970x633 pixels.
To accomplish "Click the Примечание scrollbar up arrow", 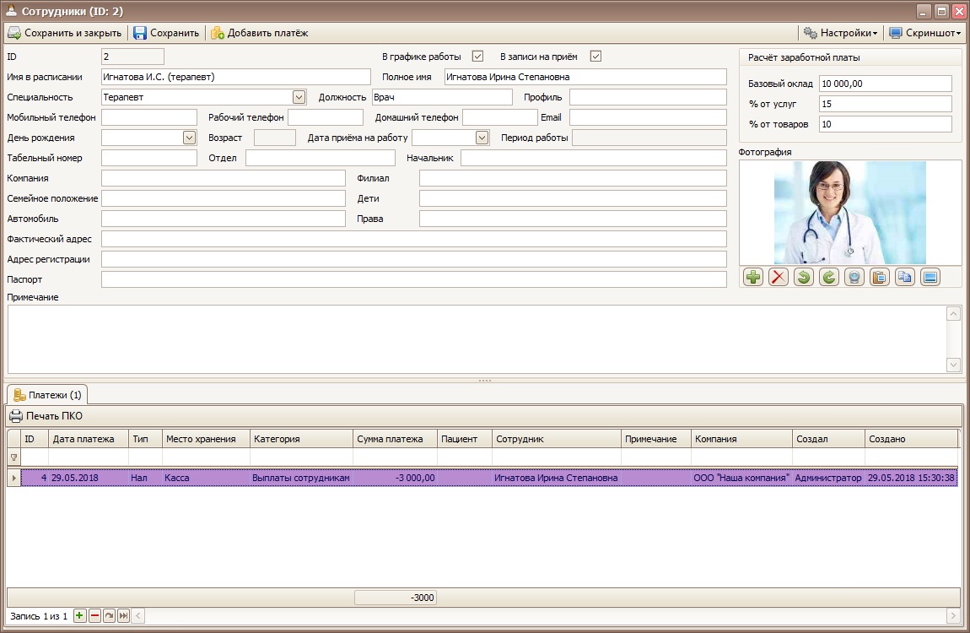I will (x=953, y=314).
